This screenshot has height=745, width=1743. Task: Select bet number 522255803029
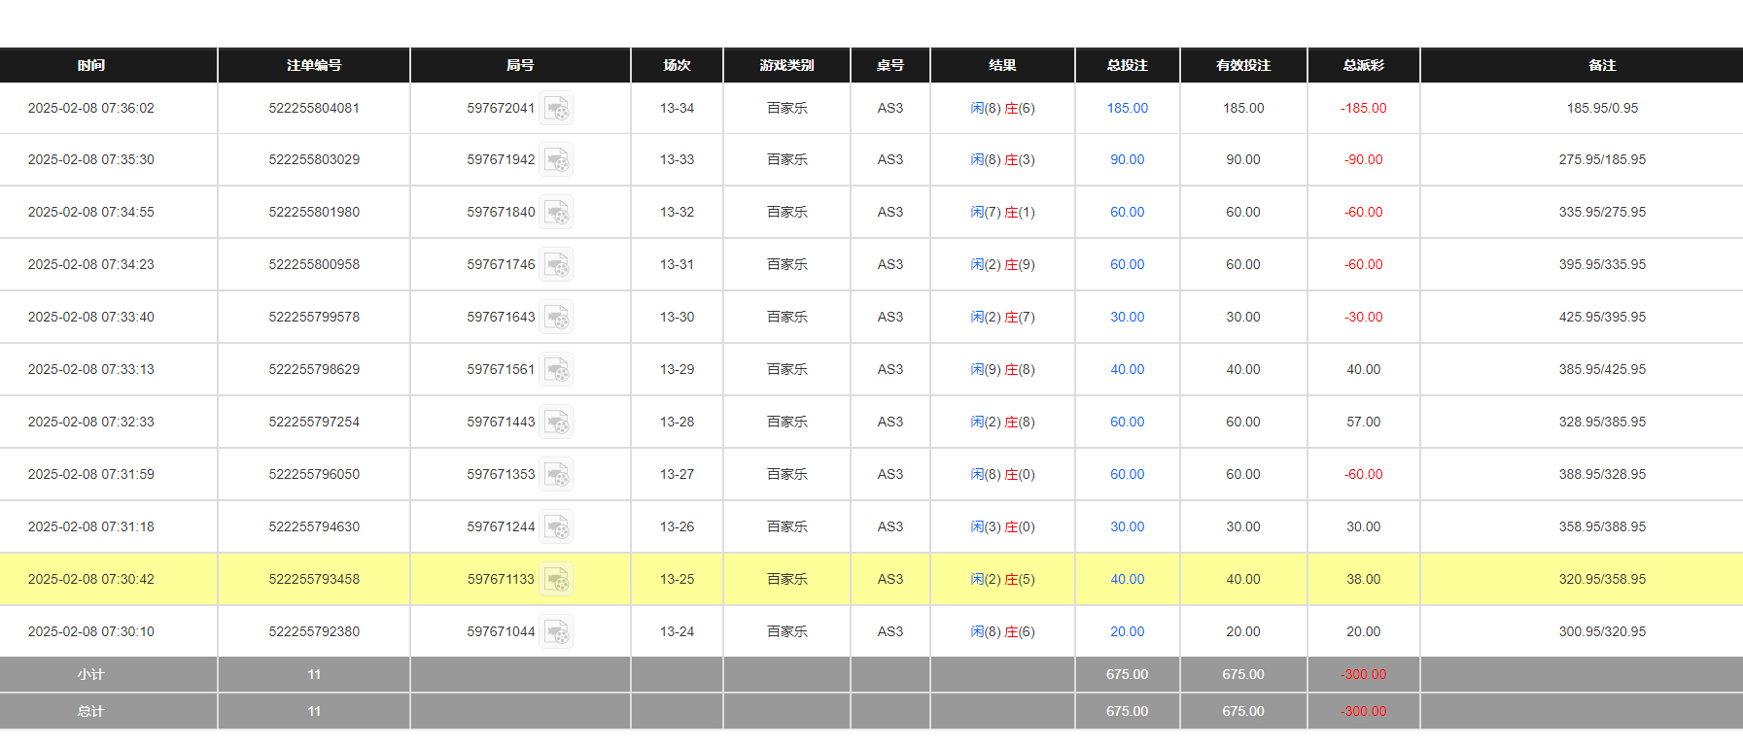point(314,159)
